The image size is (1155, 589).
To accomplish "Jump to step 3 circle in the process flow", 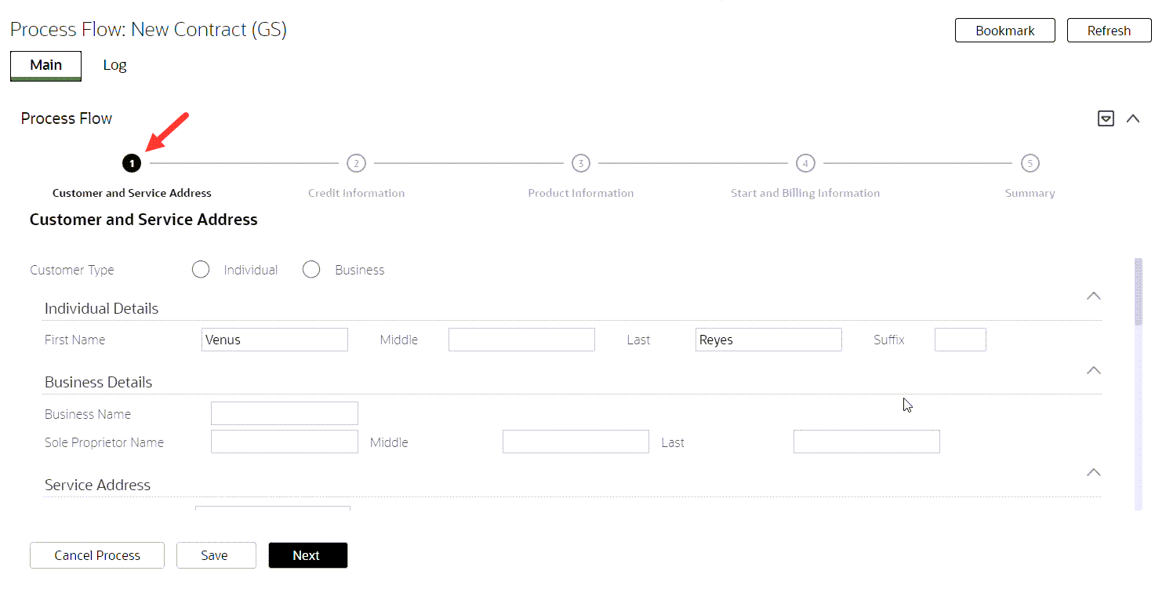I will (x=580, y=163).
